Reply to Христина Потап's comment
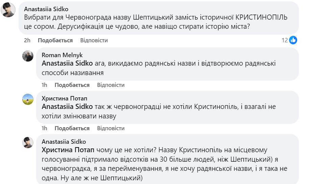The height and width of the screenshot is (184, 309). tap(111, 128)
